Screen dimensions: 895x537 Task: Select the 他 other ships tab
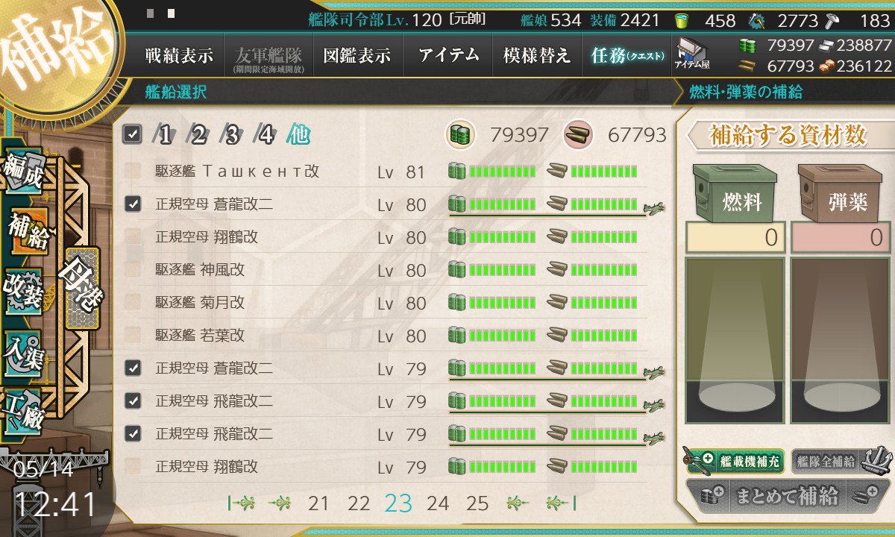click(x=299, y=135)
